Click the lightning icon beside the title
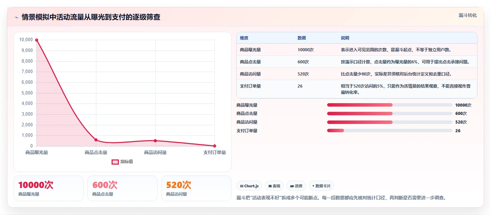This screenshot has height=215, width=491. [17, 17]
